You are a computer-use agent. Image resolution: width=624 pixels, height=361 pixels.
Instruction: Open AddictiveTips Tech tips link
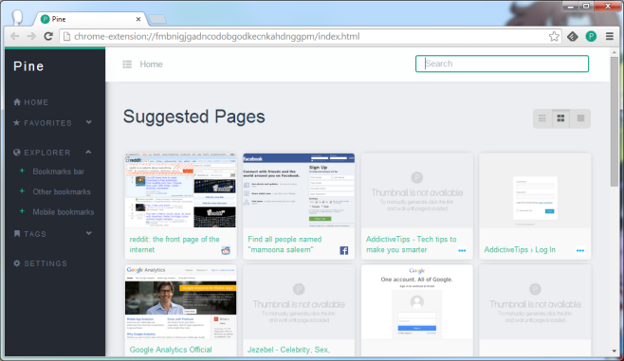coord(411,244)
